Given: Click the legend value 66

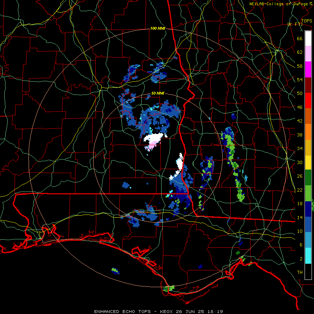Looking at the screenshot, I should (x=300, y=38).
